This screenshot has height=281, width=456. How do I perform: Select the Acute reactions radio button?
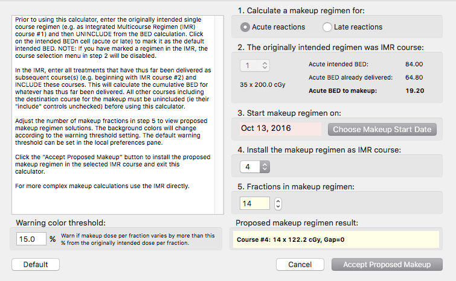(x=246, y=27)
